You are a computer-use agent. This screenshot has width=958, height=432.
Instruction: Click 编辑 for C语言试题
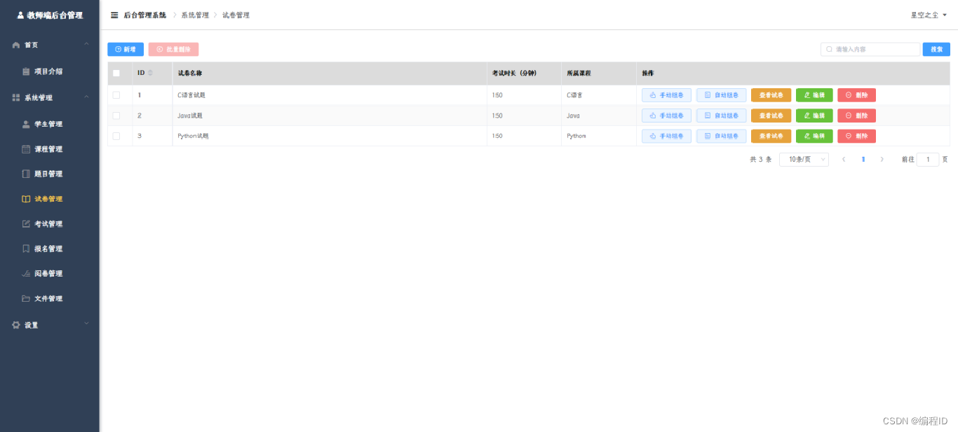click(x=814, y=95)
